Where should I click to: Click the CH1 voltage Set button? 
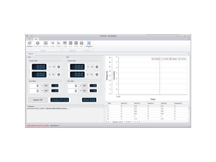[46, 86]
